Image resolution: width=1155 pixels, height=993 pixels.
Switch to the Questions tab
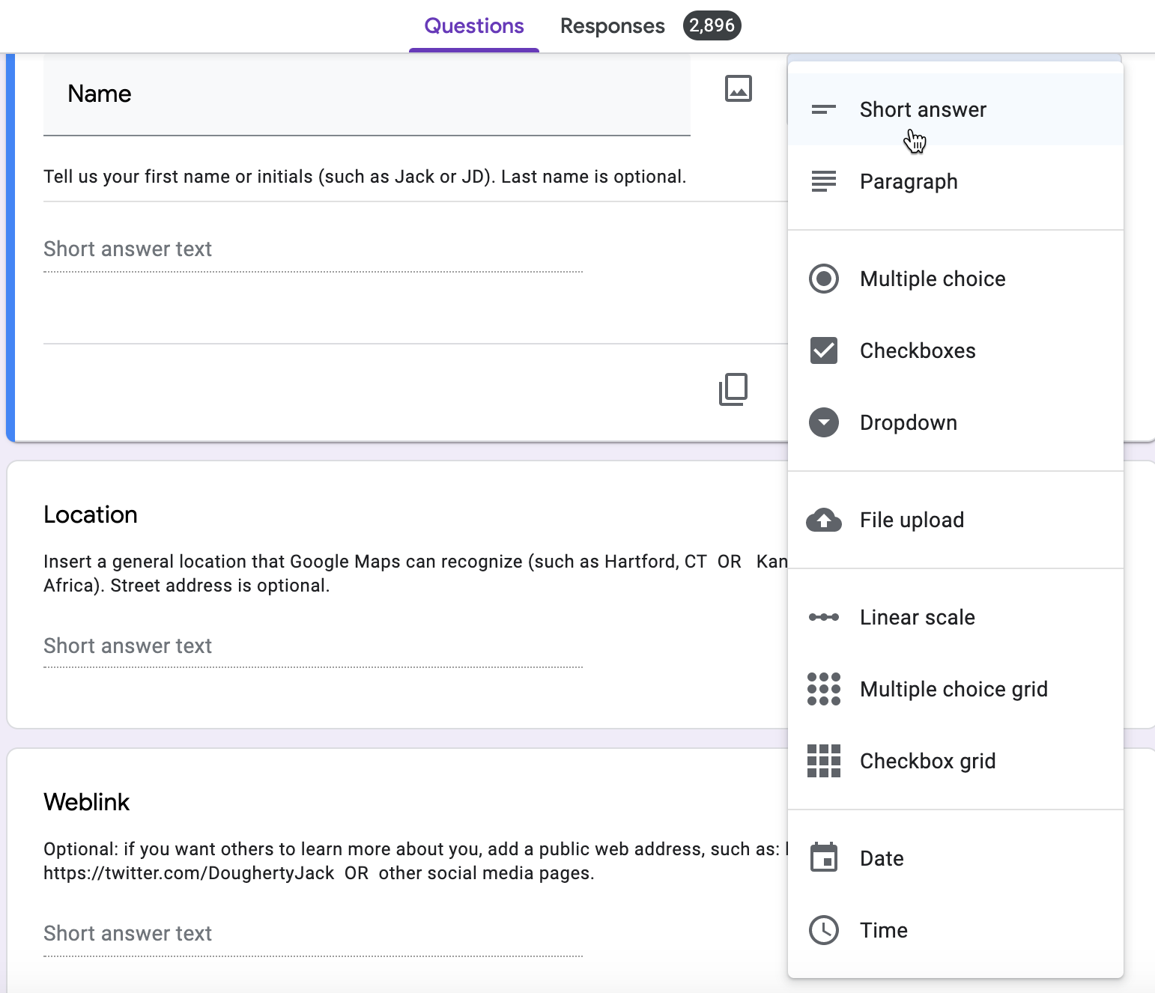474,26
